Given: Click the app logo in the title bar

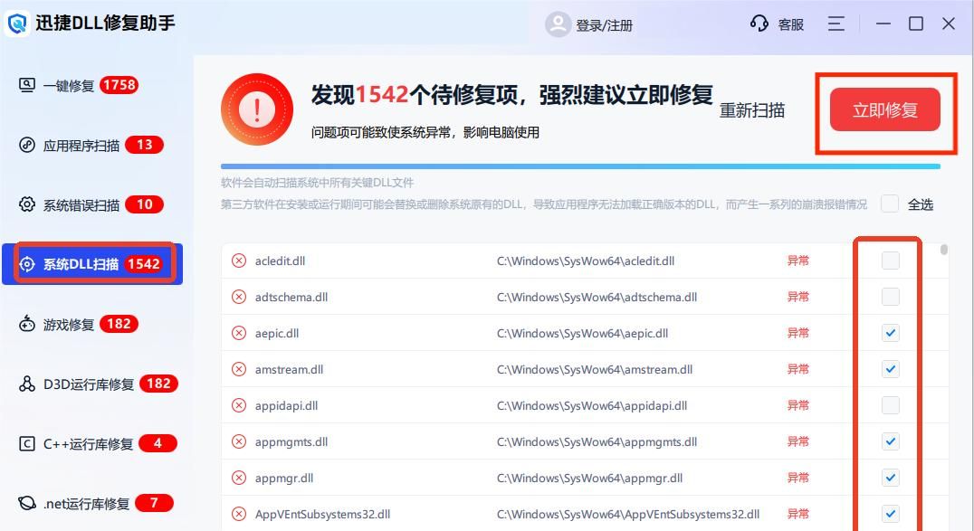Looking at the screenshot, I should [x=18, y=24].
